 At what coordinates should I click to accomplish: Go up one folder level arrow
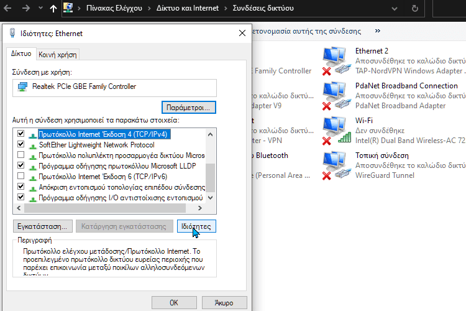point(53,8)
